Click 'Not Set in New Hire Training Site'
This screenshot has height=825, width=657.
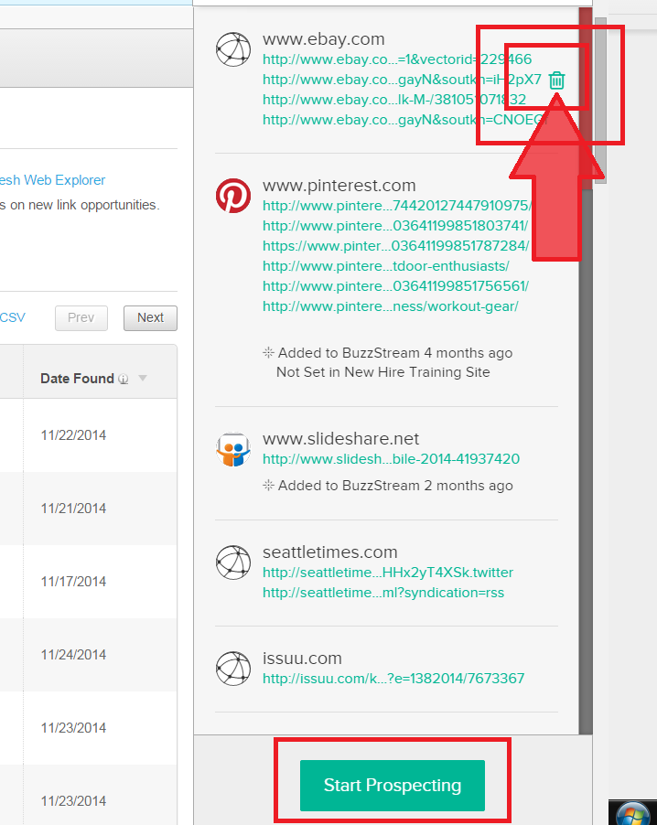(x=383, y=372)
